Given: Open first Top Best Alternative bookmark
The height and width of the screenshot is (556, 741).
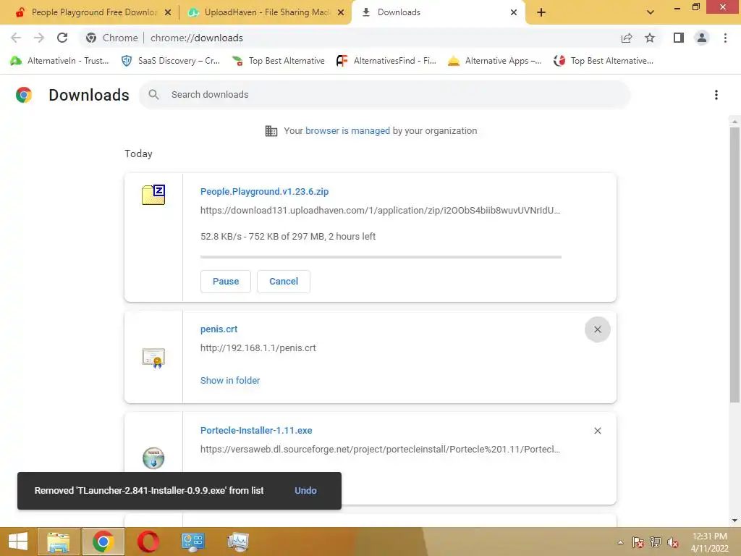Looking at the screenshot, I should (x=279, y=61).
